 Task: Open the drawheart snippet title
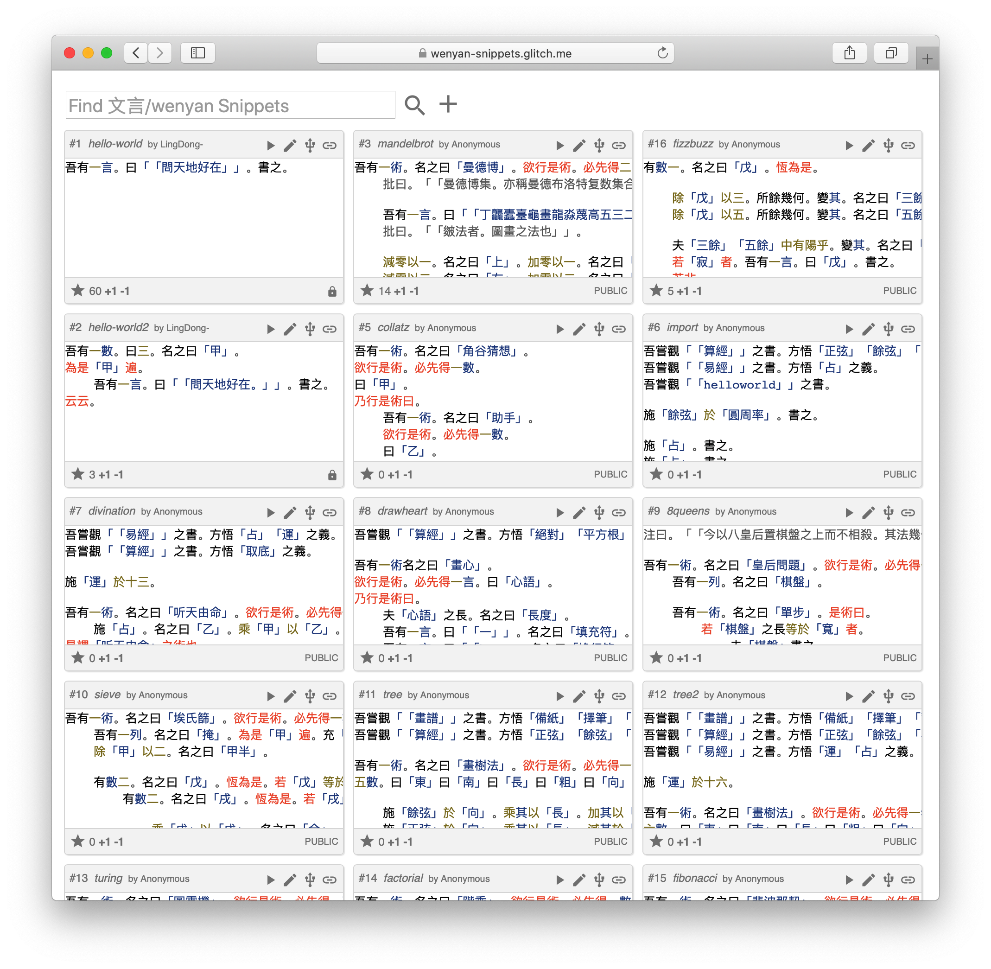pyautogui.click(x=402, y=511)
